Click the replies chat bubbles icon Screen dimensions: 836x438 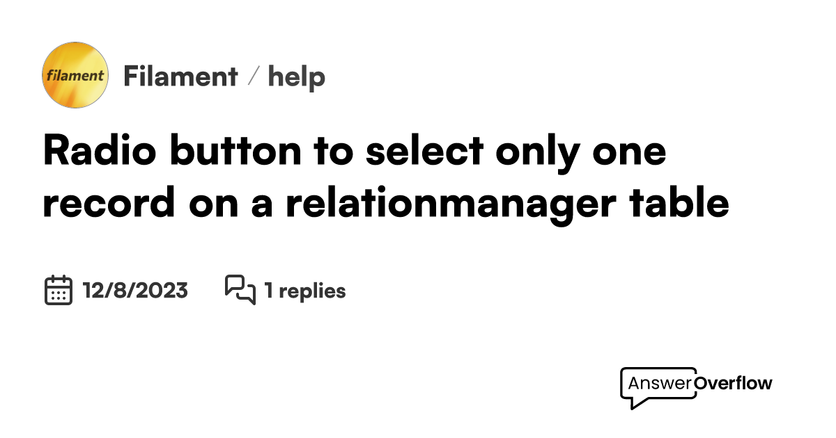[x=240, y=290]
